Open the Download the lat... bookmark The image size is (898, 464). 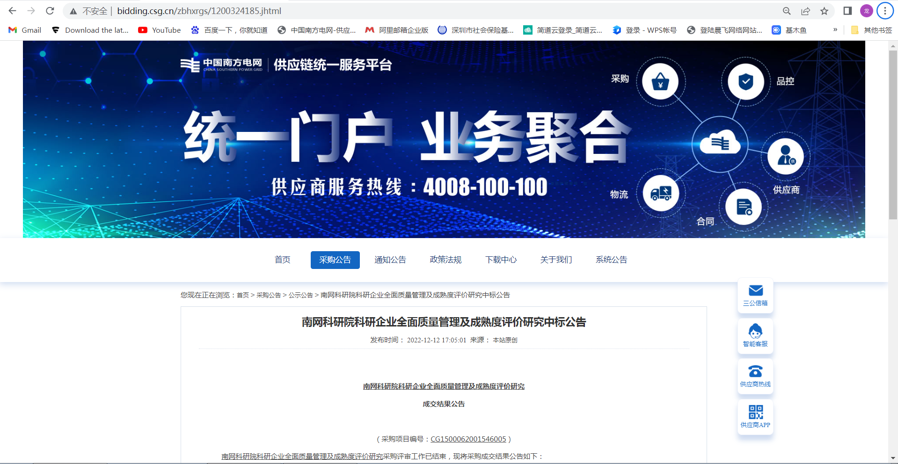coord(90,30)
